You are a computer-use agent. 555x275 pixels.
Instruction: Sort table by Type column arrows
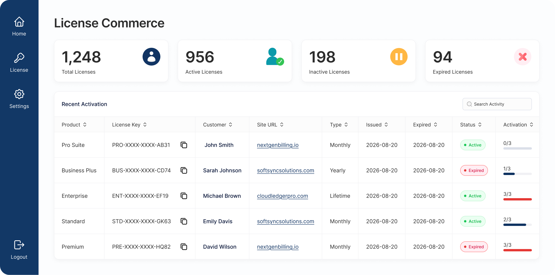346,125
